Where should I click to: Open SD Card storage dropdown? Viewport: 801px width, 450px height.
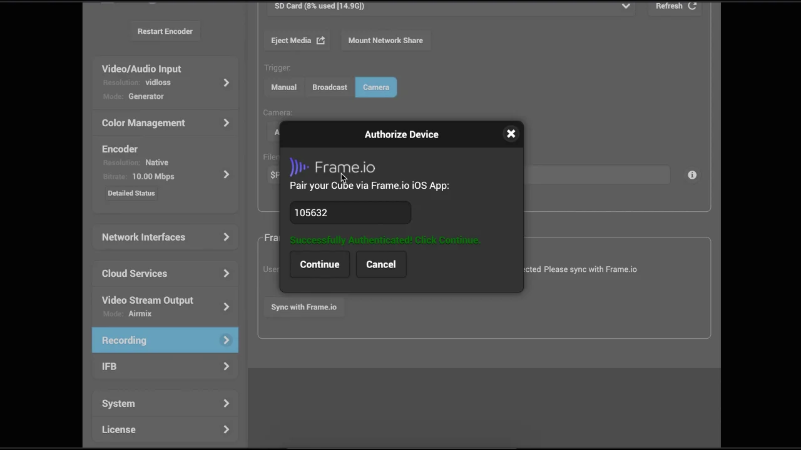pos(452,6)
